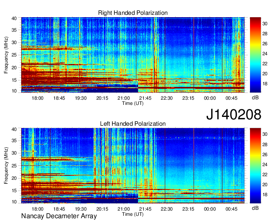Click the 22:30 time tick of Left Handed plot
The image size is (272, 221).
[x=167, y=209]
